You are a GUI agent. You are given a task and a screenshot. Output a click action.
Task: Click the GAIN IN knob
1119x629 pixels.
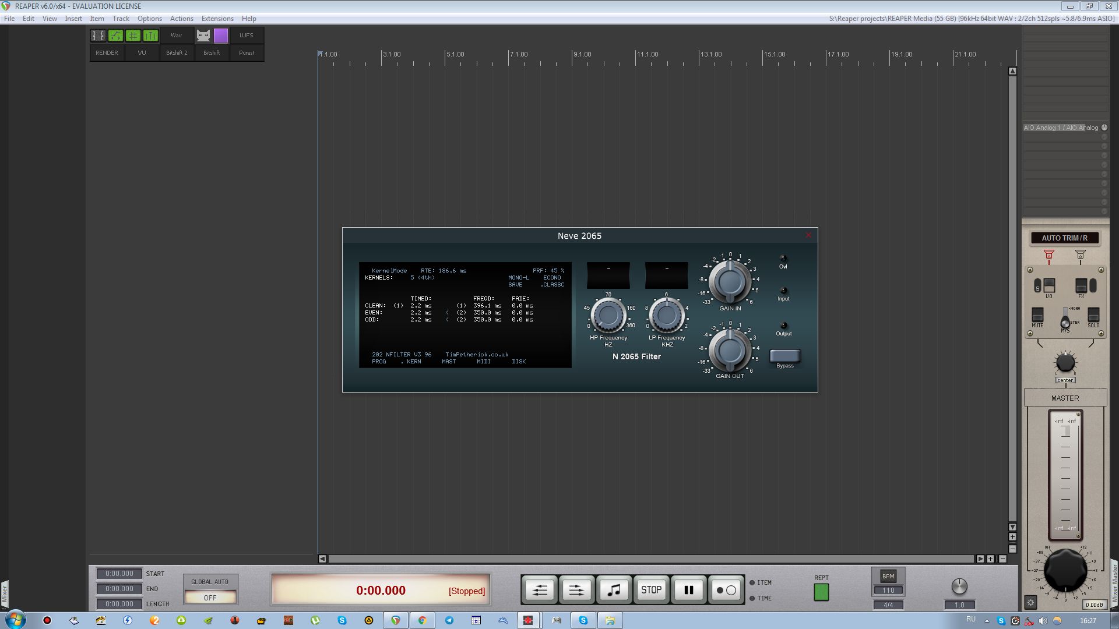[730, 282]
